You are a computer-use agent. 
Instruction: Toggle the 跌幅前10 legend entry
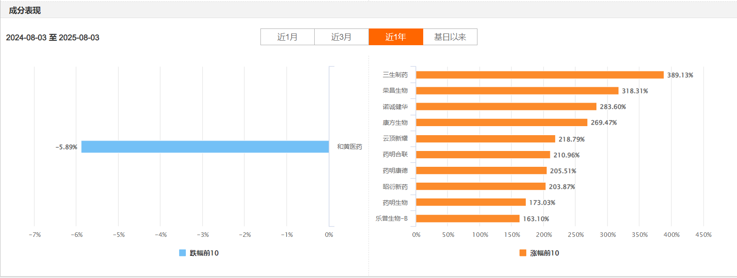199,253
